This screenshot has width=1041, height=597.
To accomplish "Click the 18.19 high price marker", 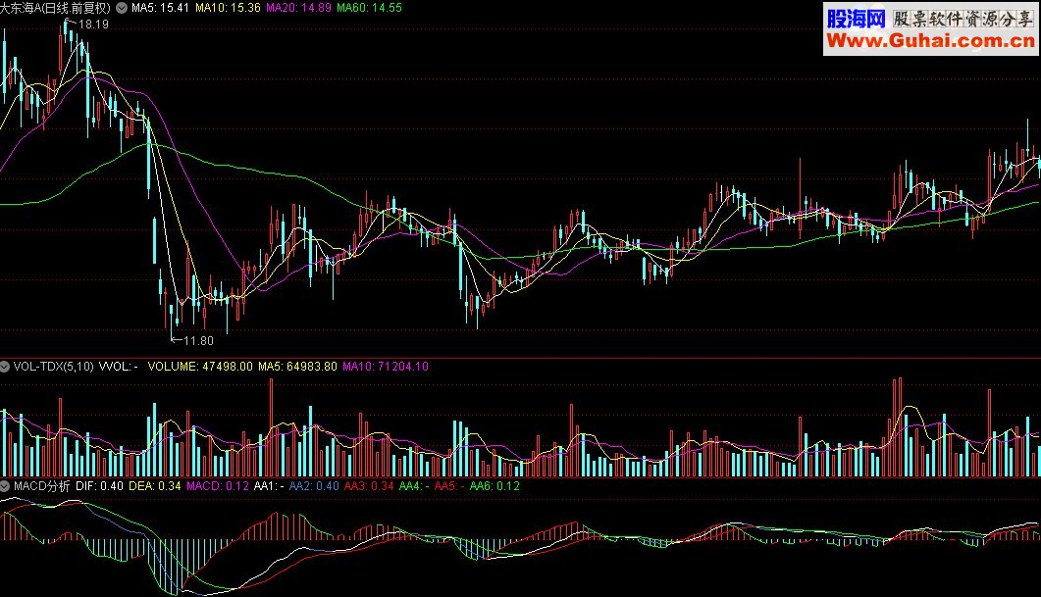I will (92, 25).
